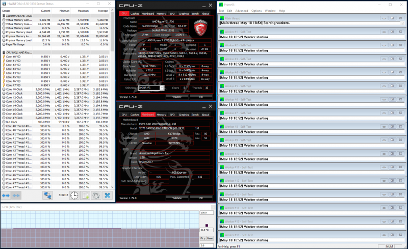
Task: Click the scroll-down arrow of HWiNFO sensor list
Action: (x=112, y=187)
